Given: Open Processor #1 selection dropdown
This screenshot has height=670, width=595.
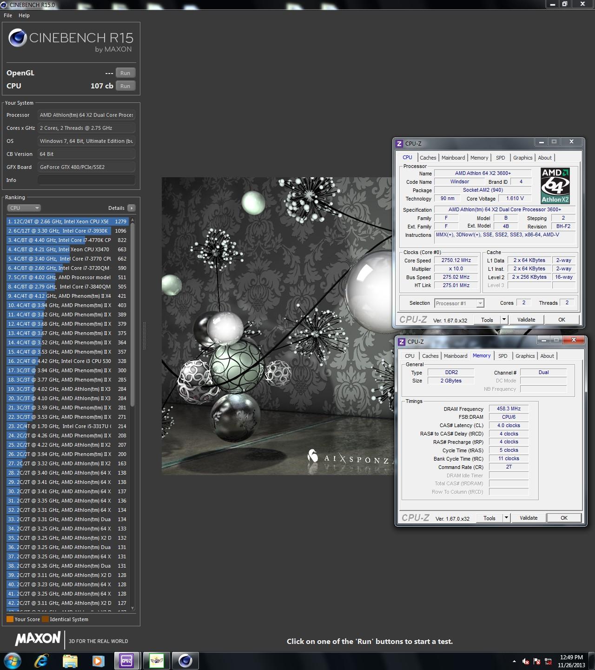Looking at the screenshot, I should coord(459,303).
